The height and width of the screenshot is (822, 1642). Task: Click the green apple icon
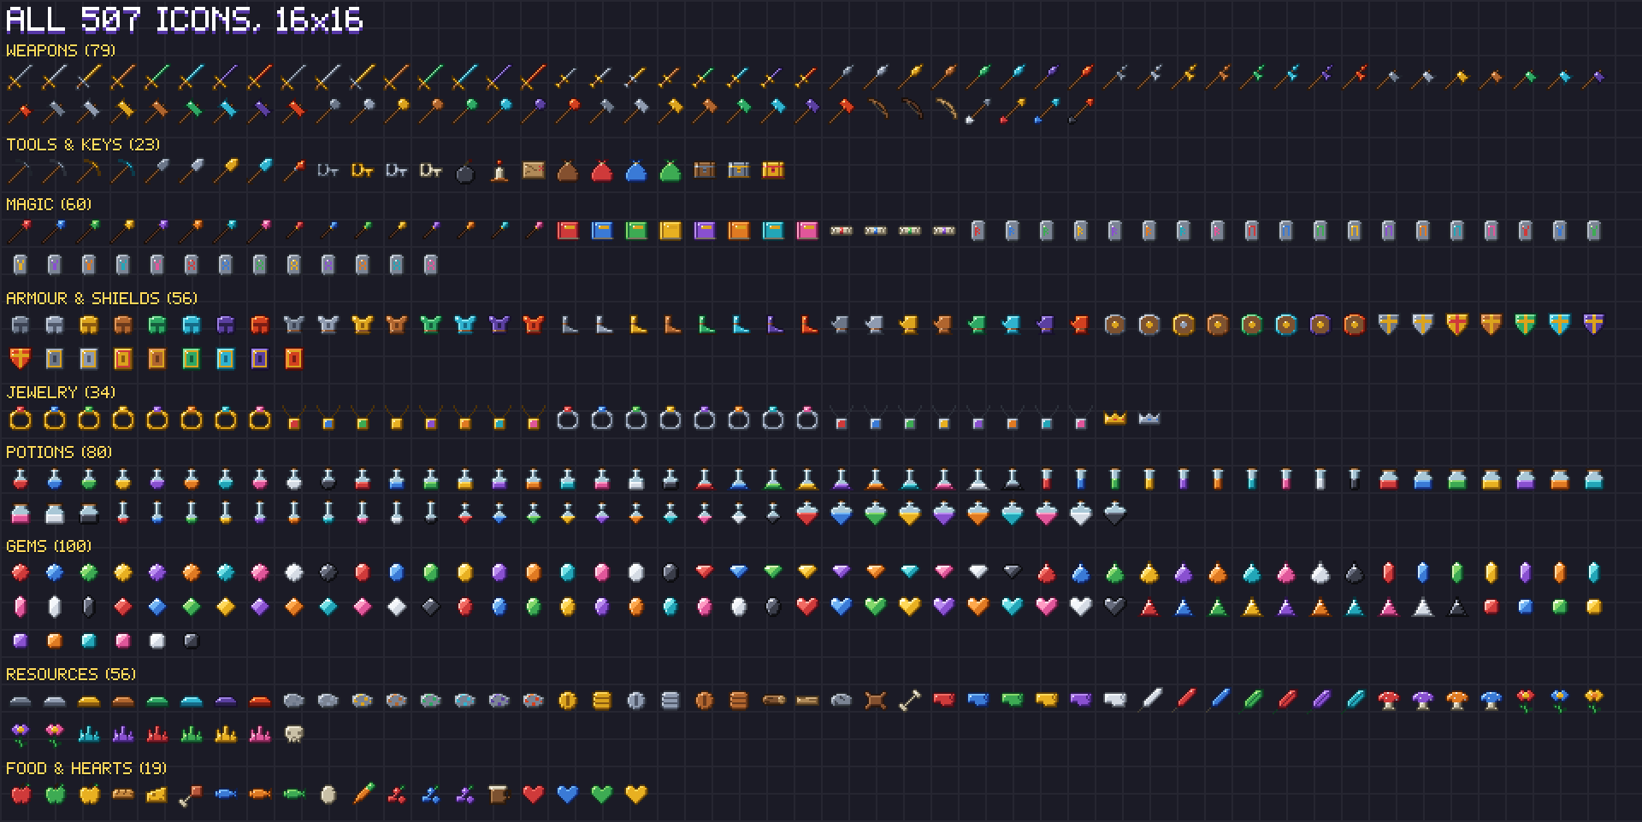pyautogui.click(x=55, y=794)
